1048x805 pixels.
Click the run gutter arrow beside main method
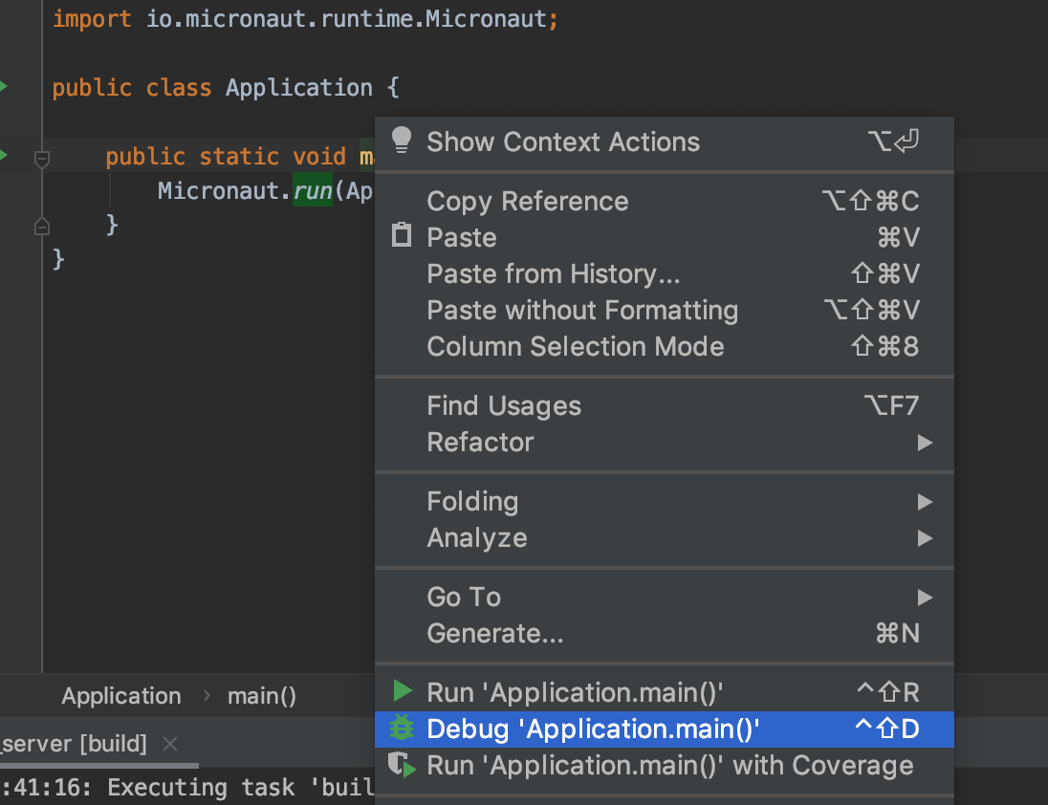(3, 155)
